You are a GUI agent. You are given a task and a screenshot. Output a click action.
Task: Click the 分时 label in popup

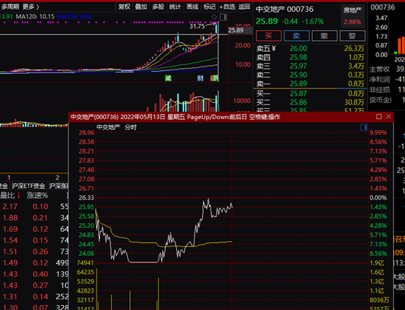(130, 127)
